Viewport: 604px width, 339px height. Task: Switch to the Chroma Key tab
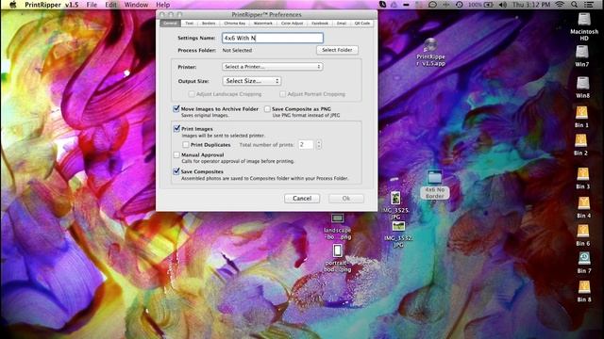click(x=235, y=24)
